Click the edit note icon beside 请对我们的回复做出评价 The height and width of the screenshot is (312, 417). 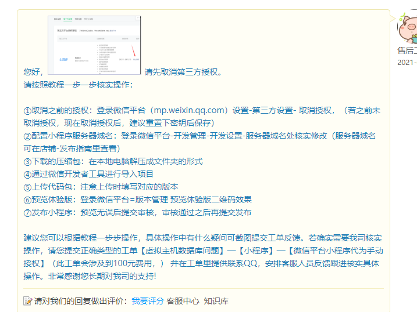tap(28, 301)
